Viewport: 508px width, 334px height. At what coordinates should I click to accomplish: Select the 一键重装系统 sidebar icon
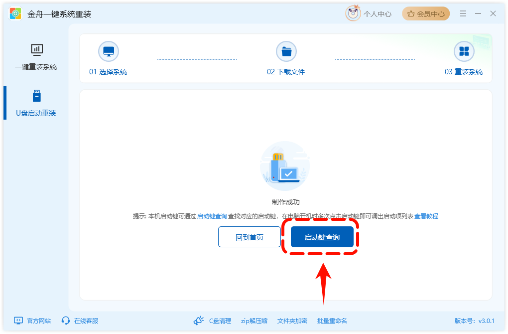37,50
